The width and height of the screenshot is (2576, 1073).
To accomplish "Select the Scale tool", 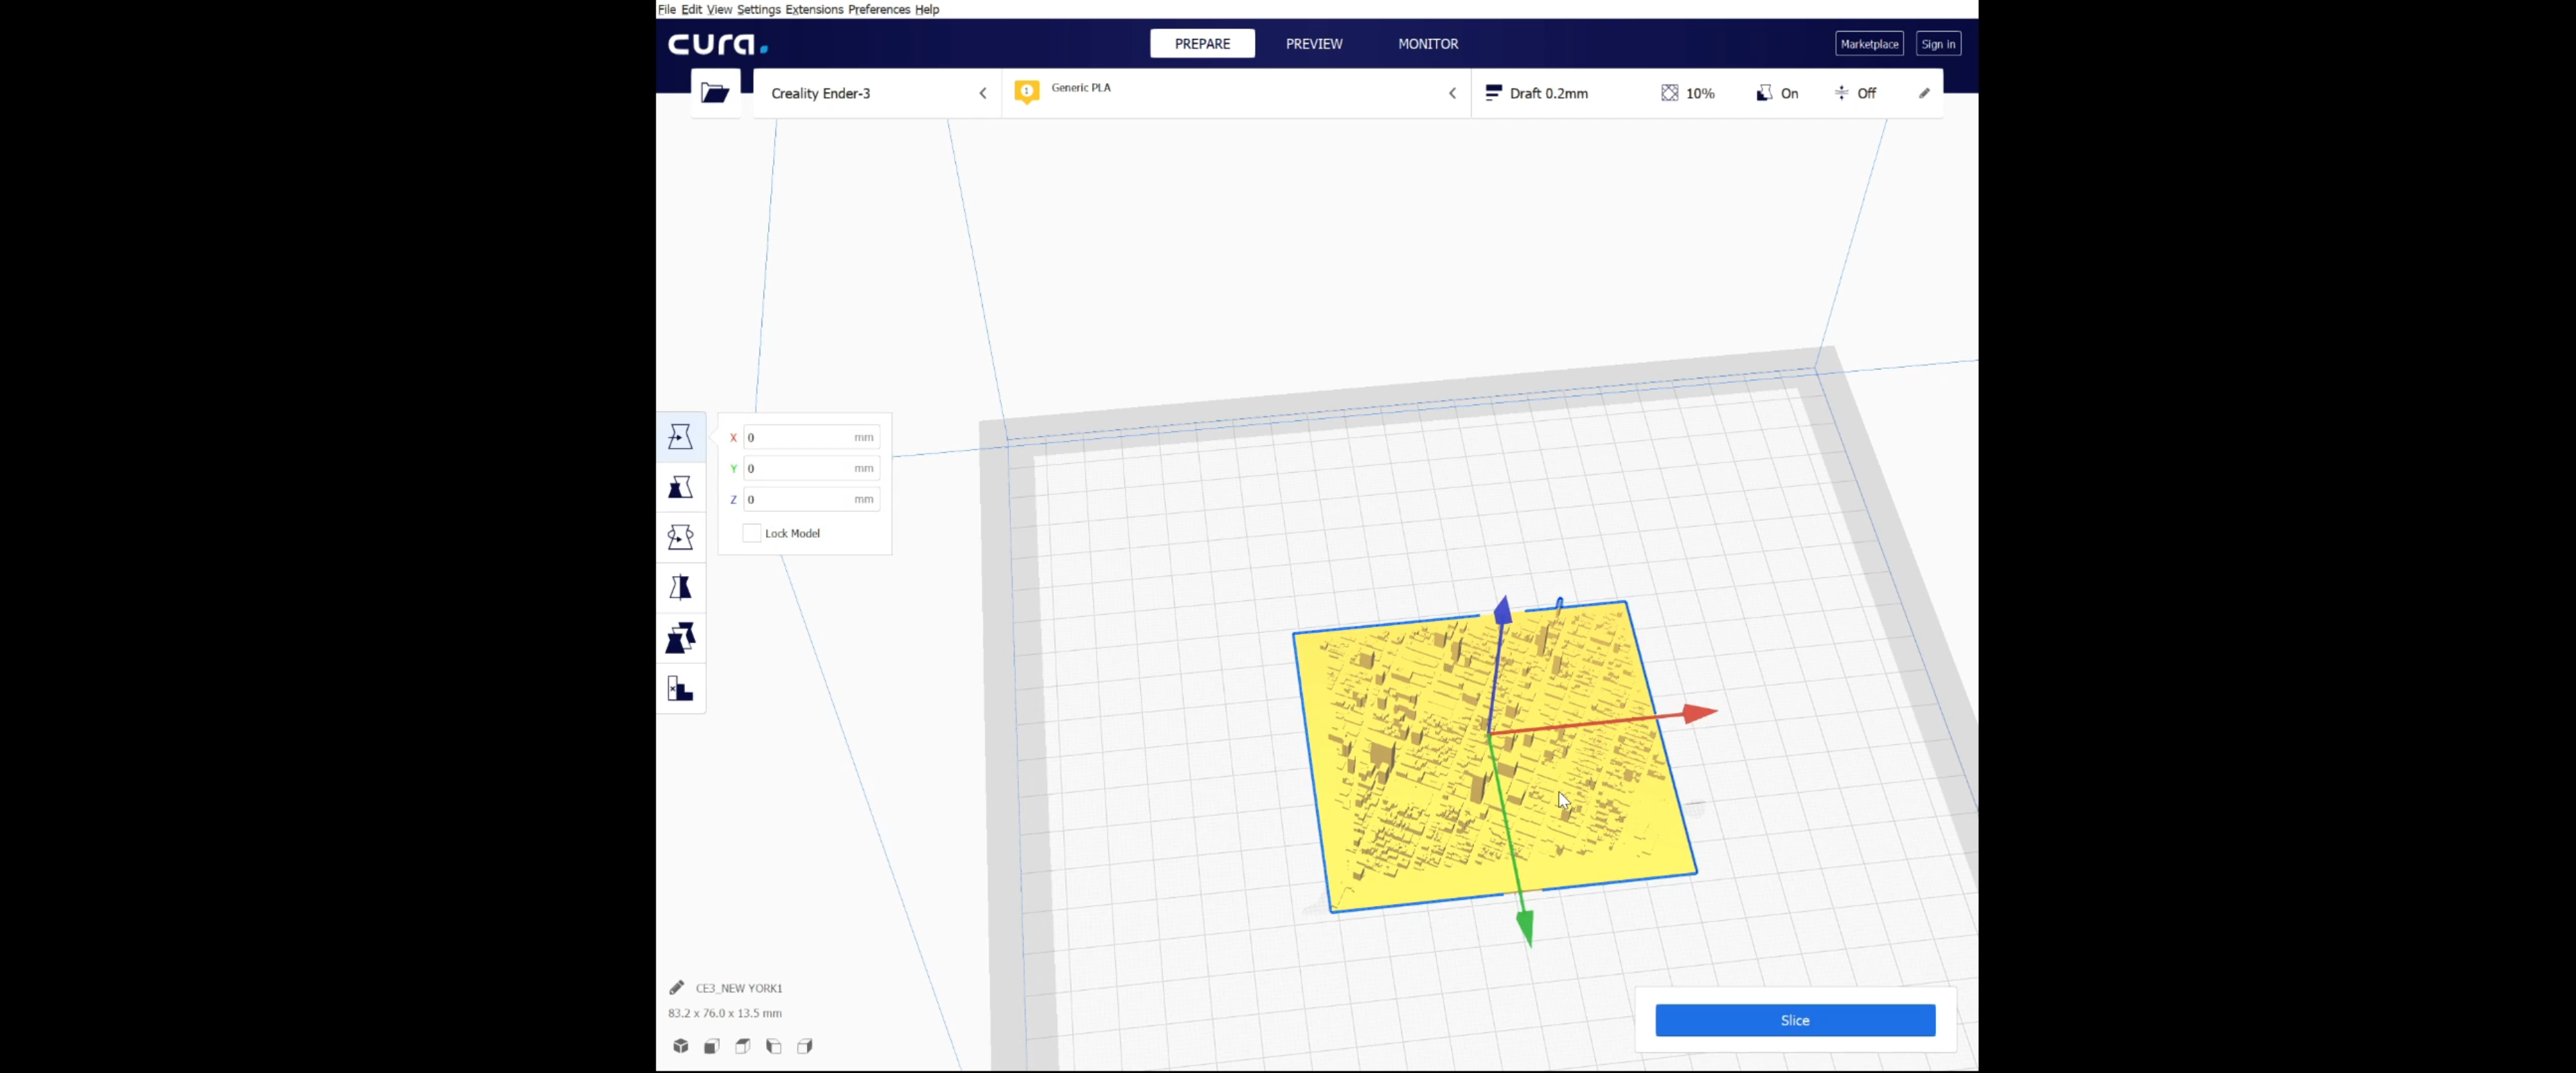I will pos(681,487).
